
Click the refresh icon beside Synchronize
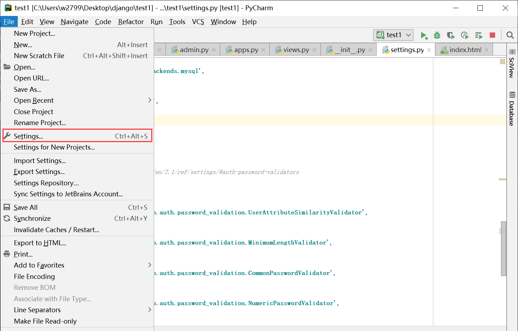coord(7,218)
